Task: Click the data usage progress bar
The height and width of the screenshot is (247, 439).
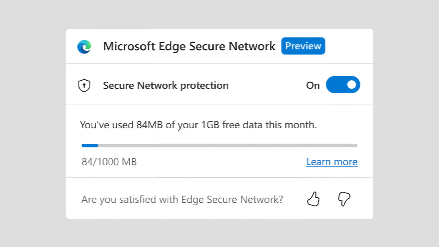Action: point(219,145)
